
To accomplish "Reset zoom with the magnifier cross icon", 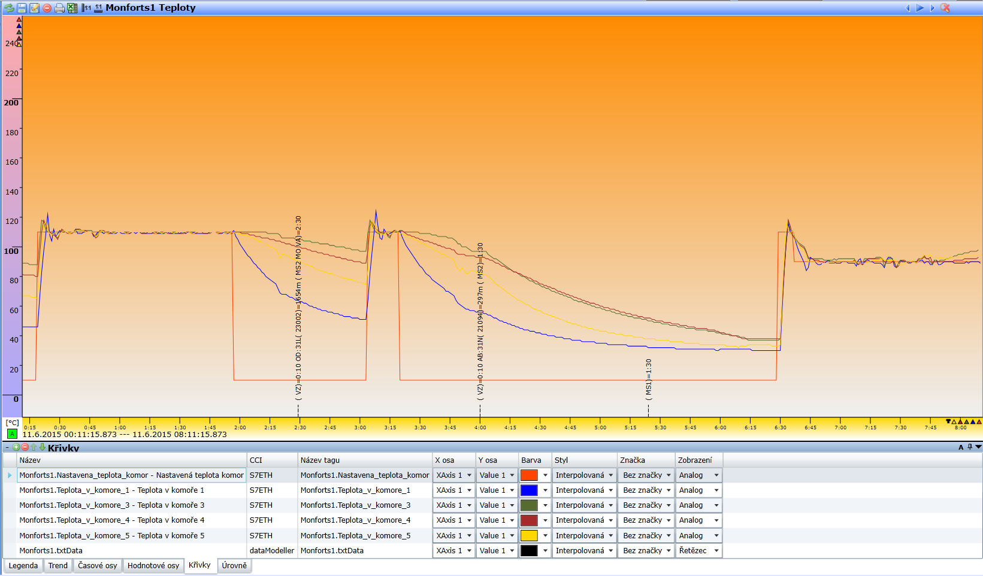I will click(x=945, y=8).
